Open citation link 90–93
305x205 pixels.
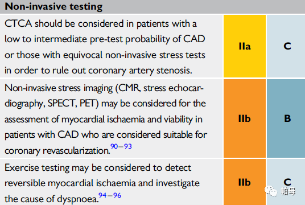point(121,146)
